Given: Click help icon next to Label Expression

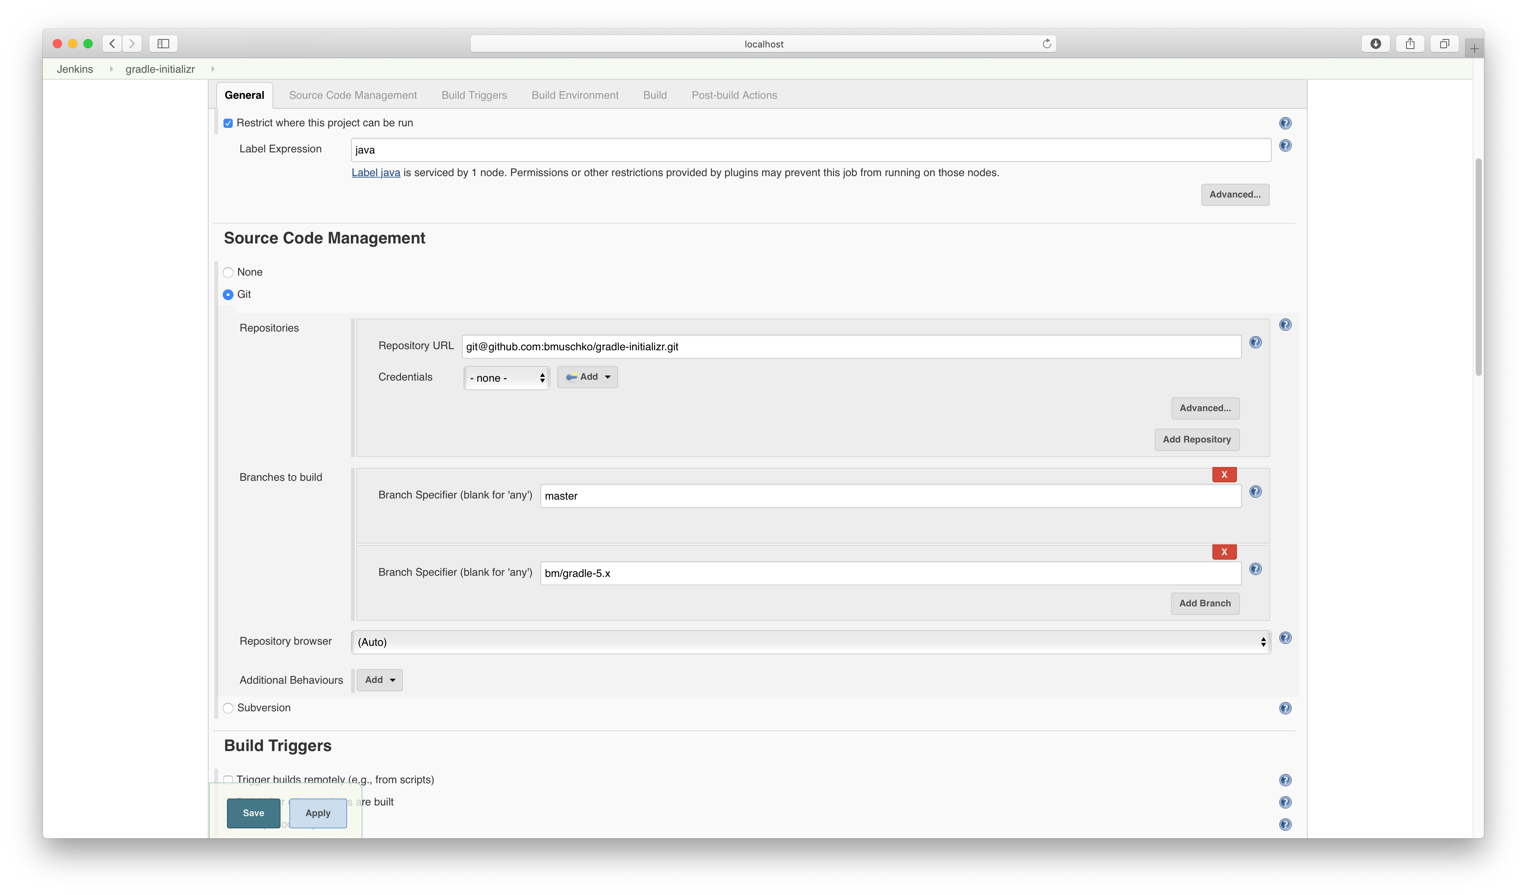Looking at the screenshot, I should click(1285, 145).
